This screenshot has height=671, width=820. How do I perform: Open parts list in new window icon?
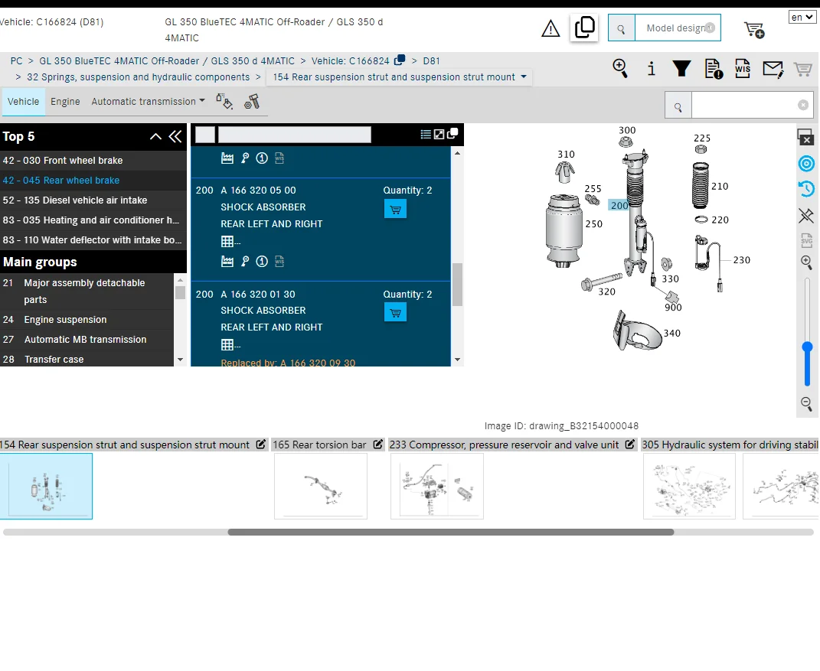point(452,133)
